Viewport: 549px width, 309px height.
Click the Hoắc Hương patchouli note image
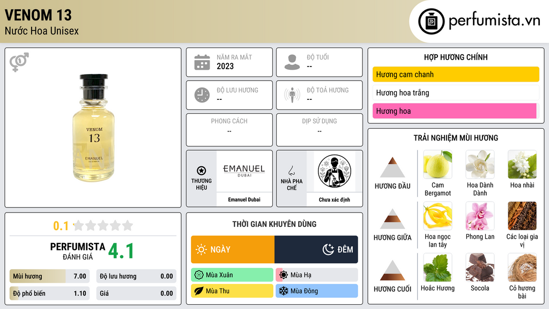437,267
